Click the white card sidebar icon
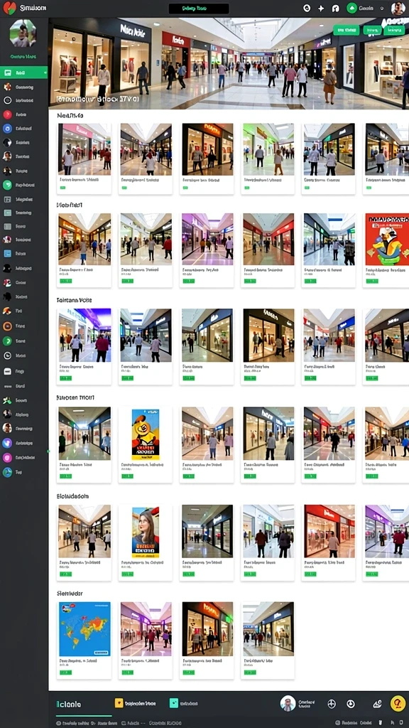This screenshot has width=409, height=728. pos(7,371)
